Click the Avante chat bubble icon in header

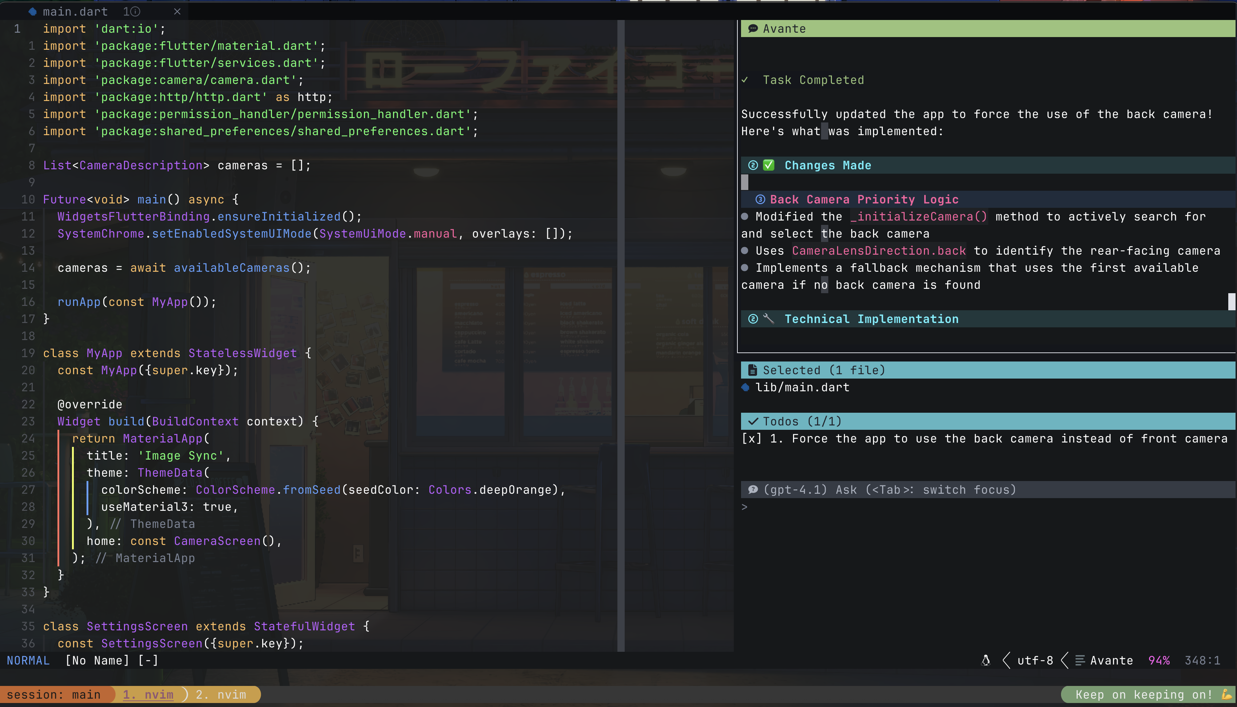click(x=753, y=29)
